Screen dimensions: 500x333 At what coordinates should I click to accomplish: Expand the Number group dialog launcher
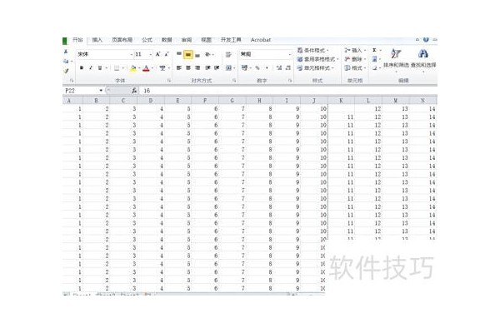coord(290,81)
